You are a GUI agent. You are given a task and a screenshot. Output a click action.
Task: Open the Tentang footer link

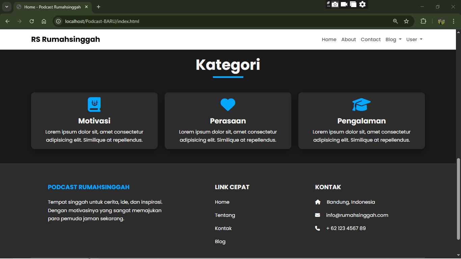[225, 215]
